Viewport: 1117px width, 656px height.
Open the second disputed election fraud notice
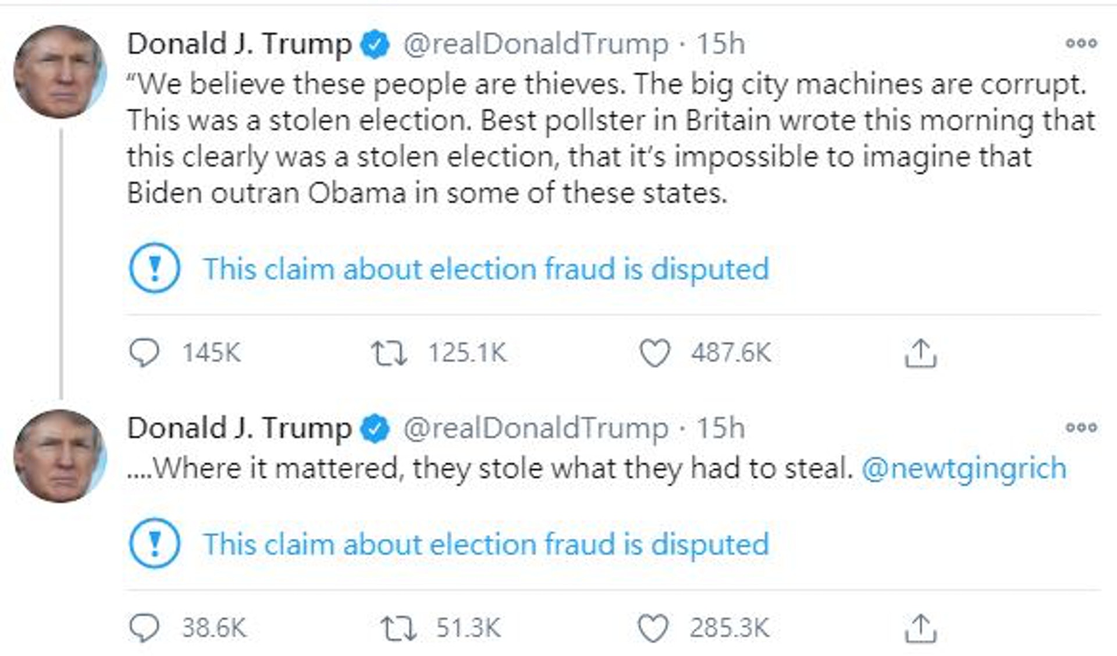coord(486,544)
